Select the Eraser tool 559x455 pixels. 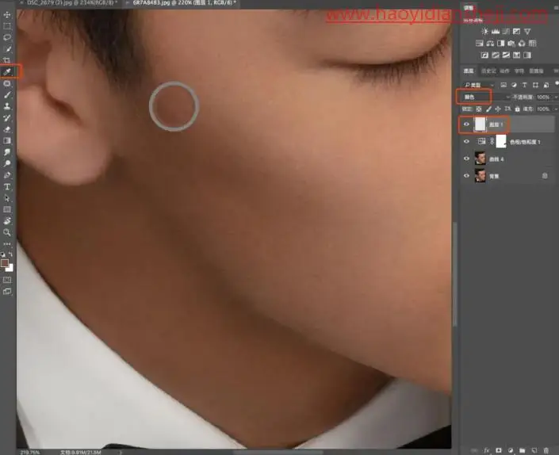7,129
